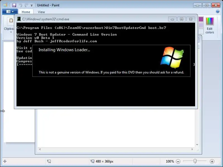Image resolution: width=223 pixels, height=167 pixels.
Task: Switch to the Home ribbon tab
Action: tap(26, 12)
